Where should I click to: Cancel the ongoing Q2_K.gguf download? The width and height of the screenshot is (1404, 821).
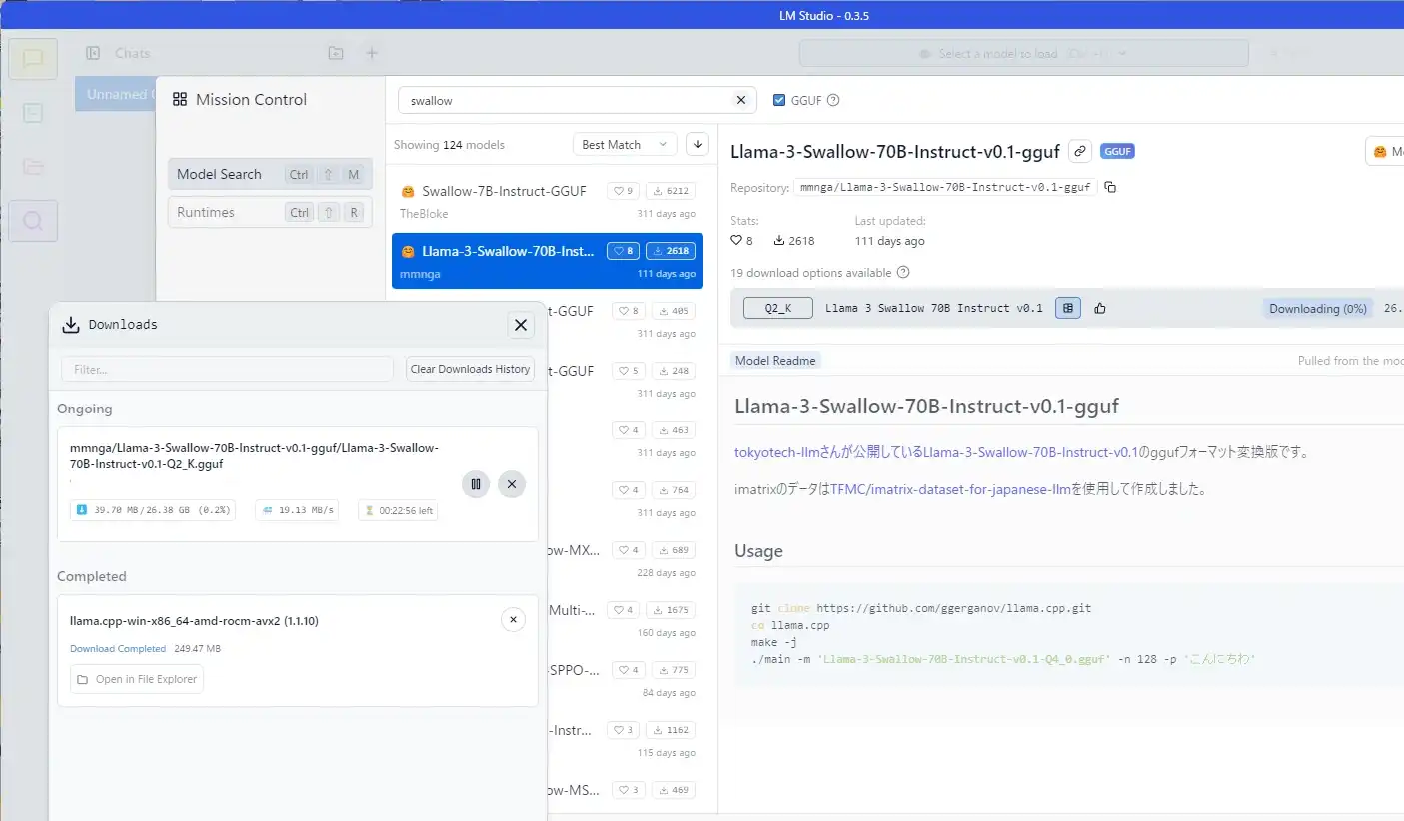512,484
